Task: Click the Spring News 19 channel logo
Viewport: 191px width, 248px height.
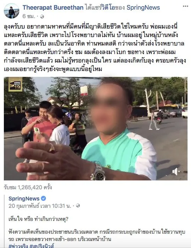Action: [x=15, y=85]
